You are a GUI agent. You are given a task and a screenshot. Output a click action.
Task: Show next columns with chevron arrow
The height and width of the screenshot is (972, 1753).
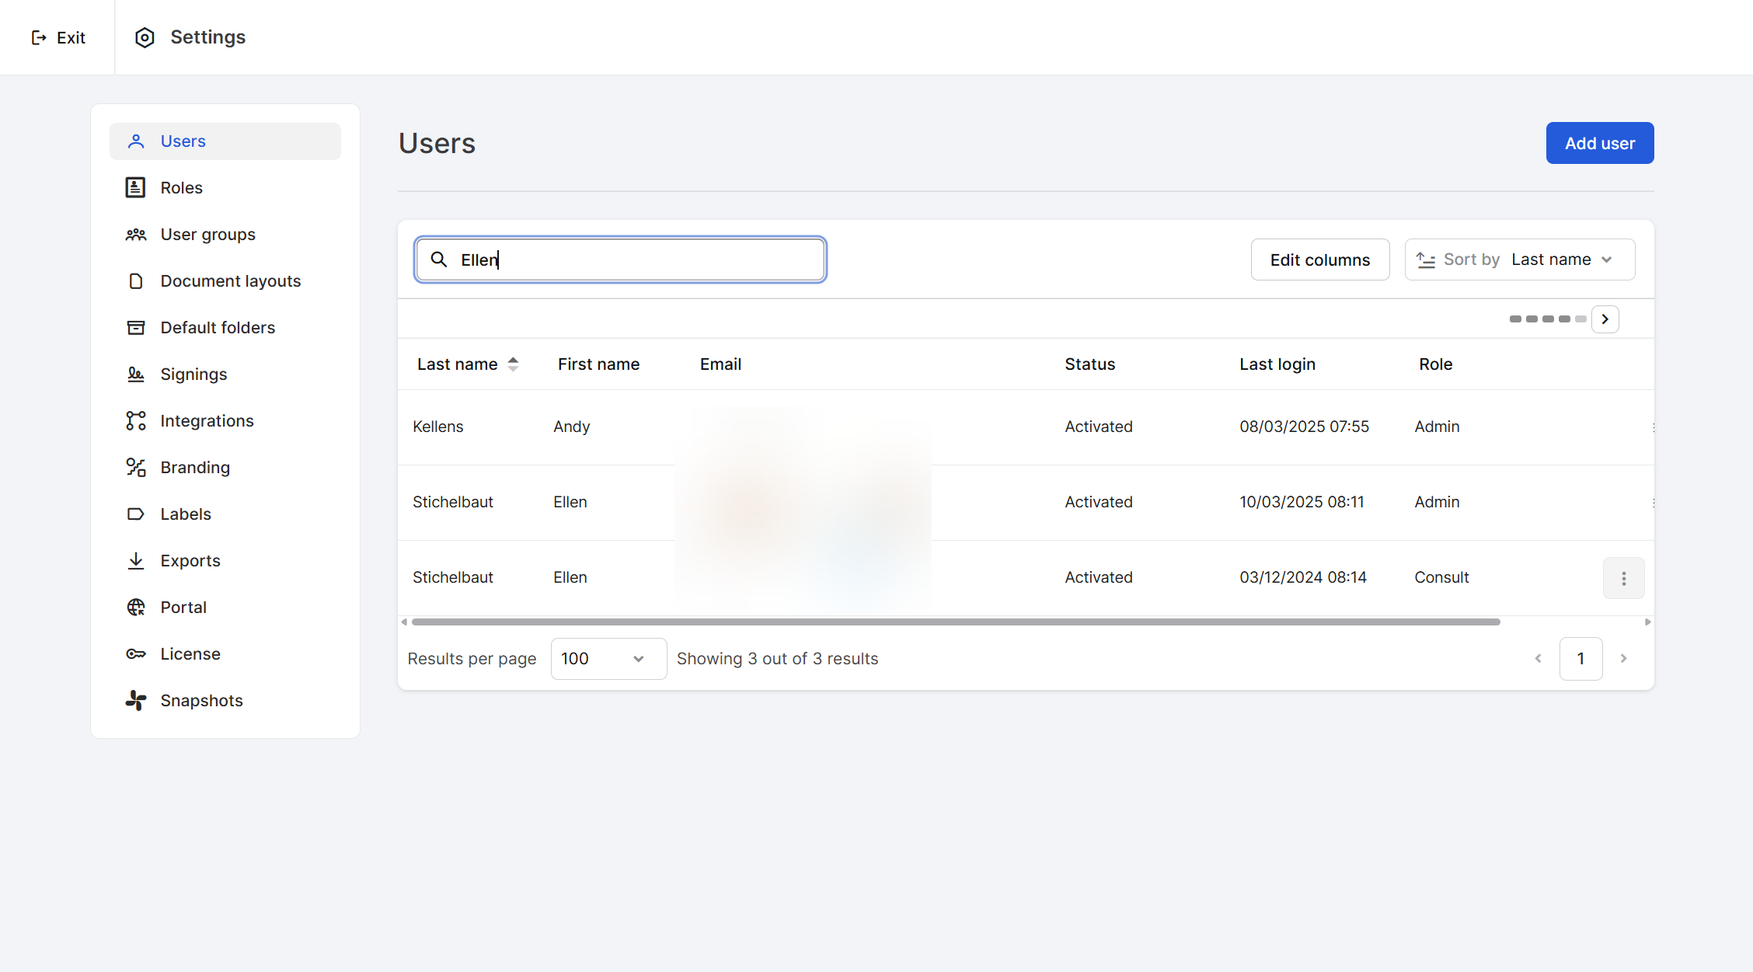click(1605, 319)
